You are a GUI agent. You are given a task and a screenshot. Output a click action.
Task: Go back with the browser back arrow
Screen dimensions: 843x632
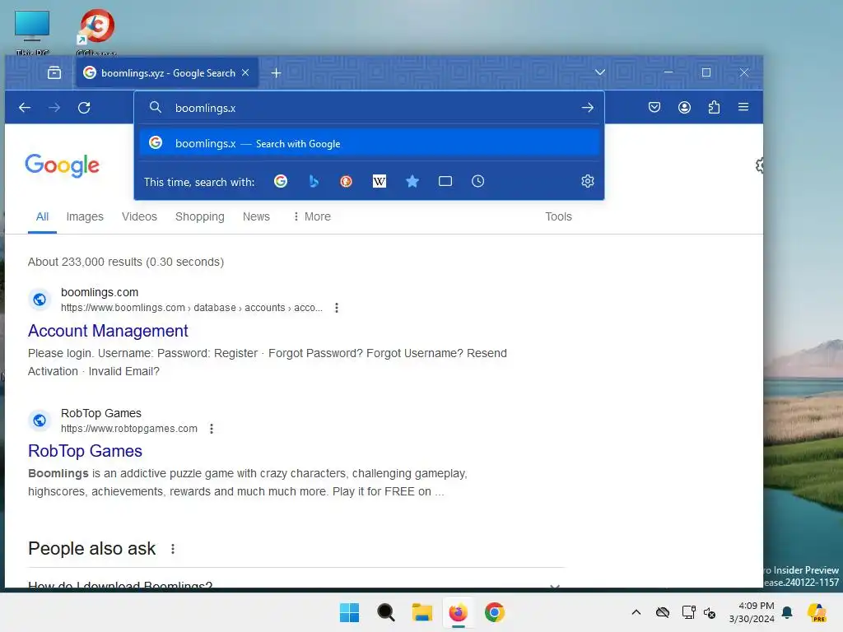coord(25,108)
